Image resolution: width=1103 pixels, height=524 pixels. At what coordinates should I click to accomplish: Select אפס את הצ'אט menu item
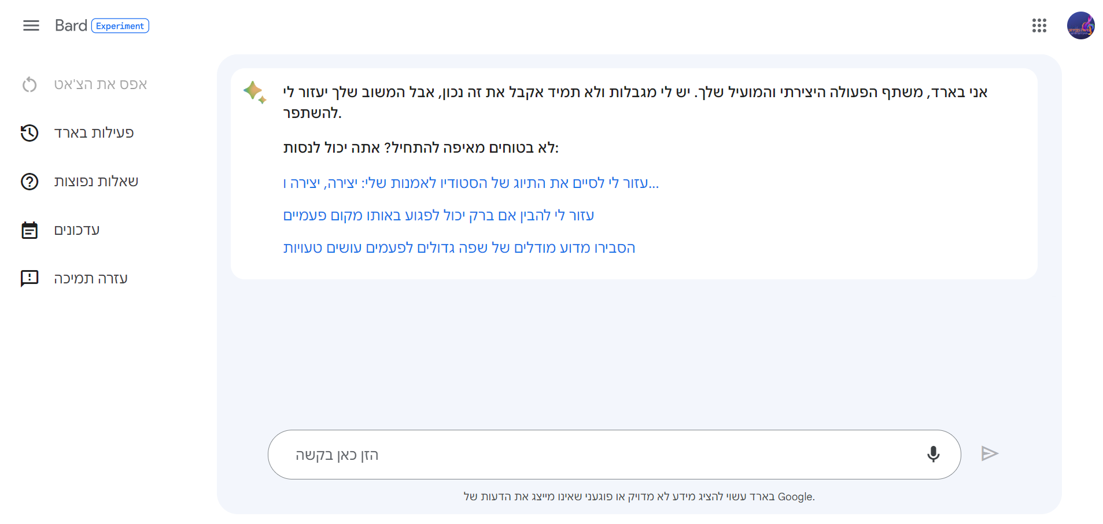pyautogui.click(x=100, y=84)
